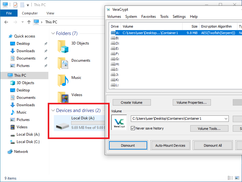Screen dimensions: 242x182
Task: Open the Music folder icon in Folders group
Action: (x=63, y=81)
